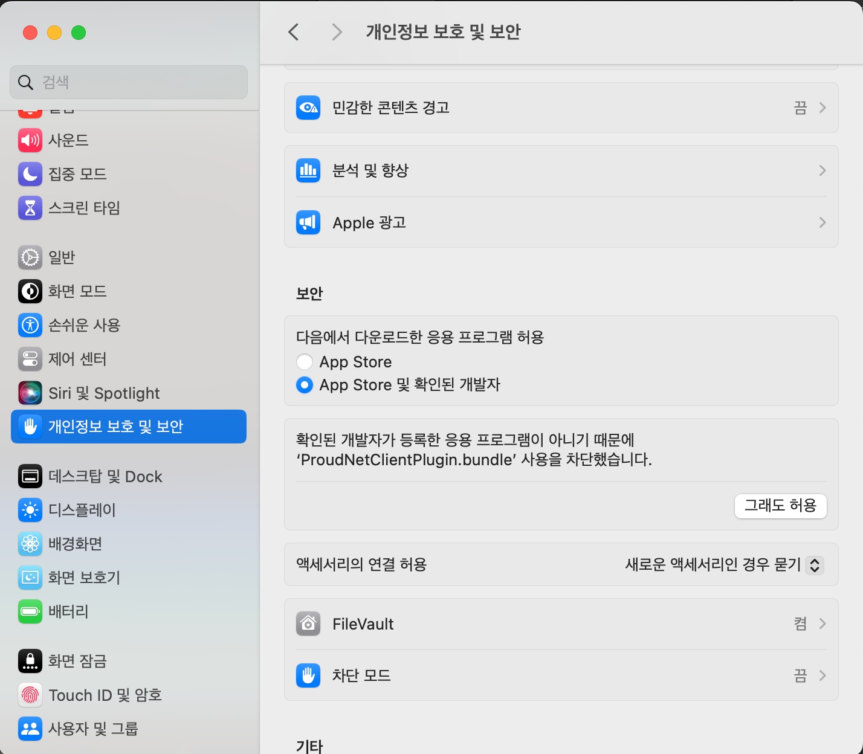Click the 분석 및 향상 chart icon

pos(308,170)
